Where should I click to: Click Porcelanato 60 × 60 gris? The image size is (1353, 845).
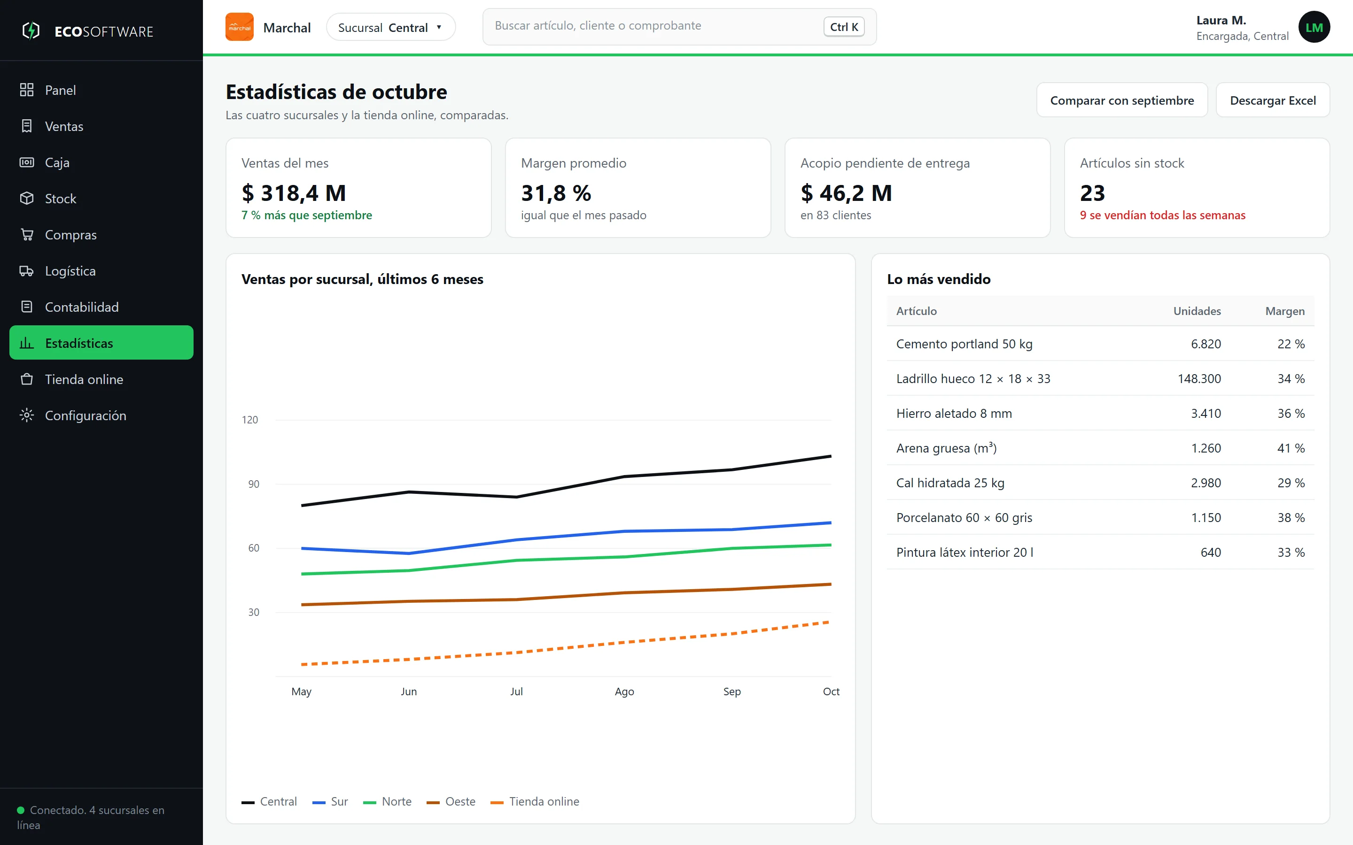(x=1100, y=517)
